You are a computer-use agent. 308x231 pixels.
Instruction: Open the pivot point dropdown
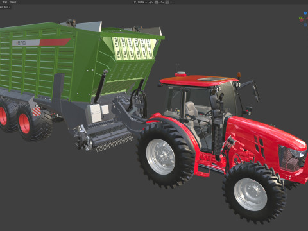point(151,2)
